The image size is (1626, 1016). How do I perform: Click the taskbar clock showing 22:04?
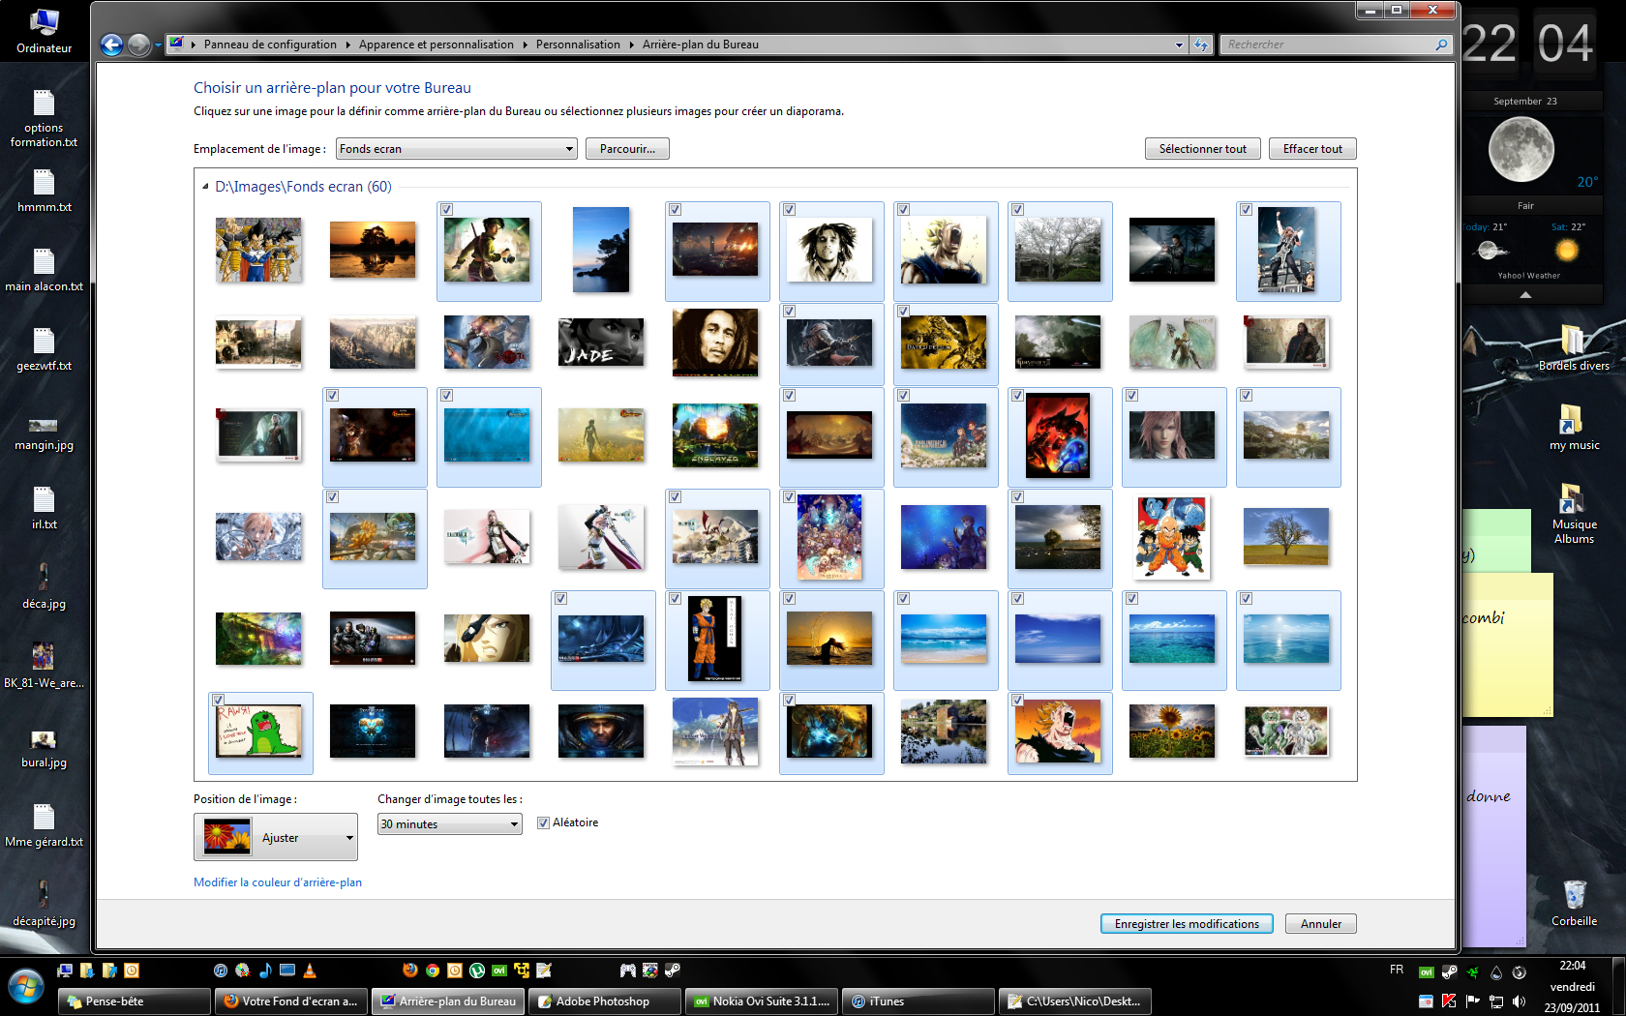point(1572,966)
